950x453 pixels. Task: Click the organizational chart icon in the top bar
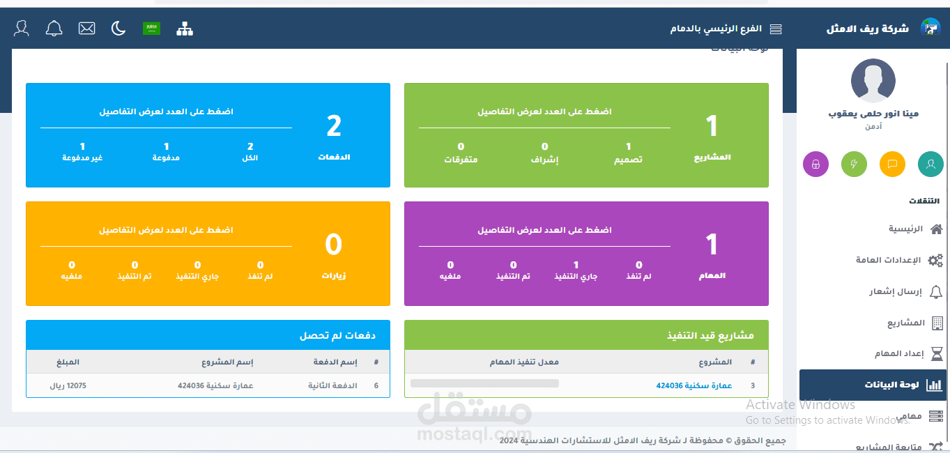185,29
